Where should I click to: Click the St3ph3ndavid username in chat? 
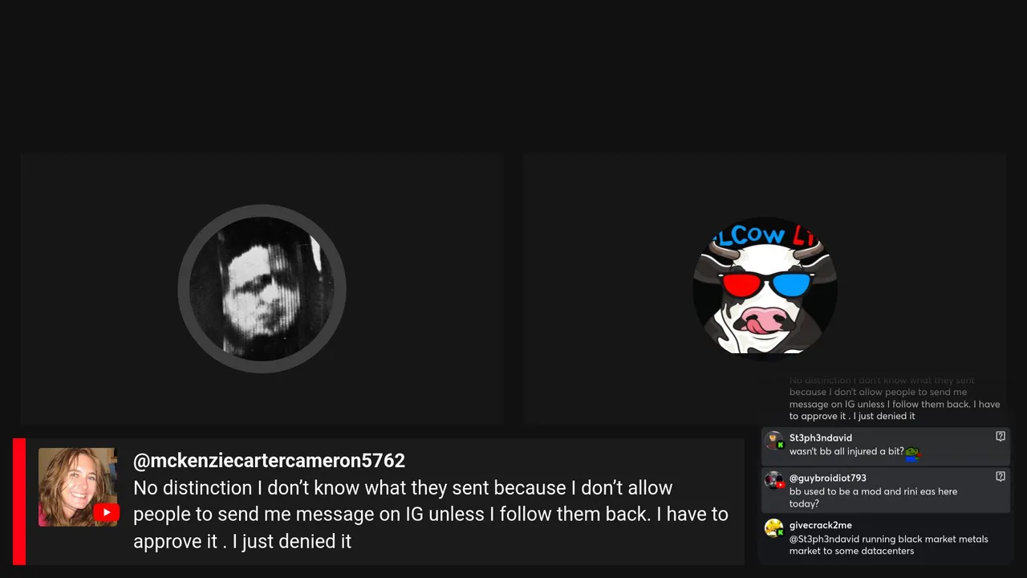[x=821, y=438]
